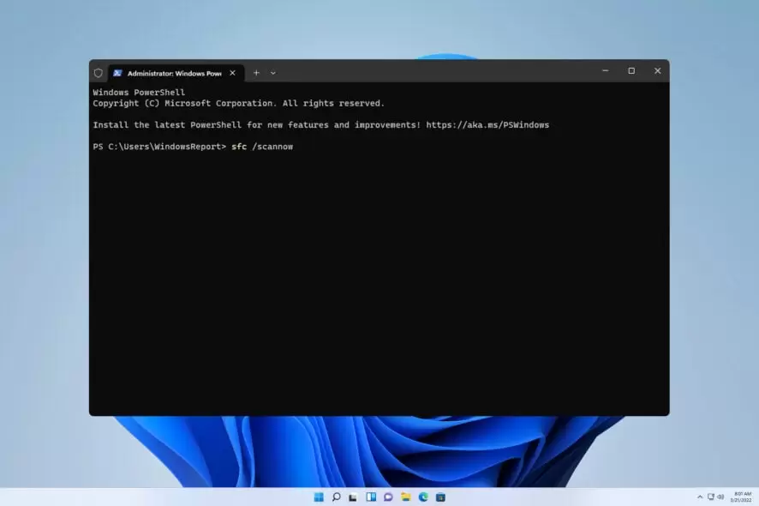The width and height of the screenshot is (759, 506).
Task: Launch Microsoft Edge from taskbar
Action: pos(423,497)
